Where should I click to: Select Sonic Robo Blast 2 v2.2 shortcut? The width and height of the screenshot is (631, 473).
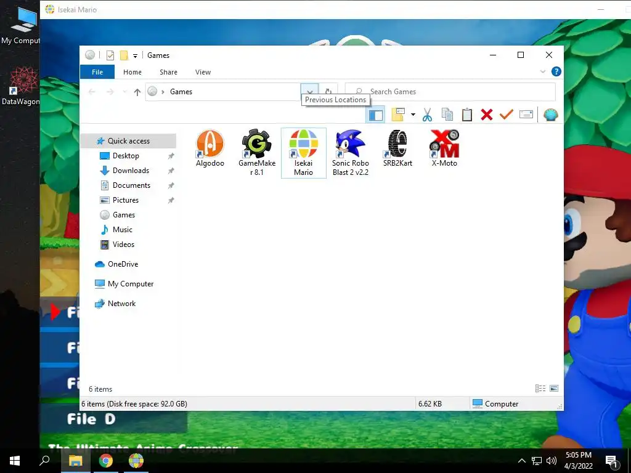coord(350,153)
